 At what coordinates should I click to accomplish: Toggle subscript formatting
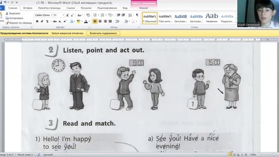click(60, 21)
